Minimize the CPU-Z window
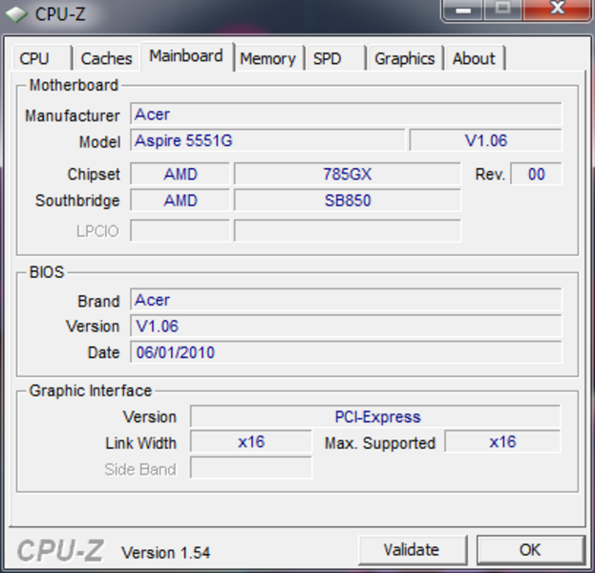This screenshot has width=595, height=573. click(x=462, y=10)
